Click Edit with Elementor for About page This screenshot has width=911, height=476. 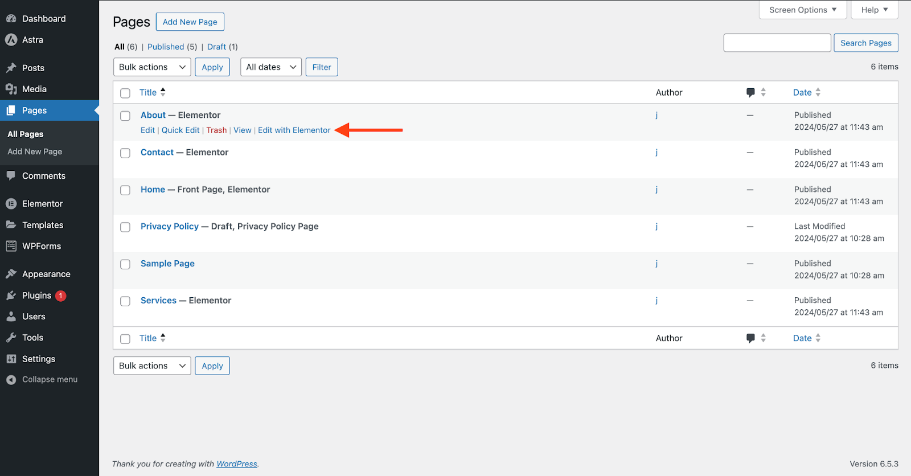coord(294,130)
